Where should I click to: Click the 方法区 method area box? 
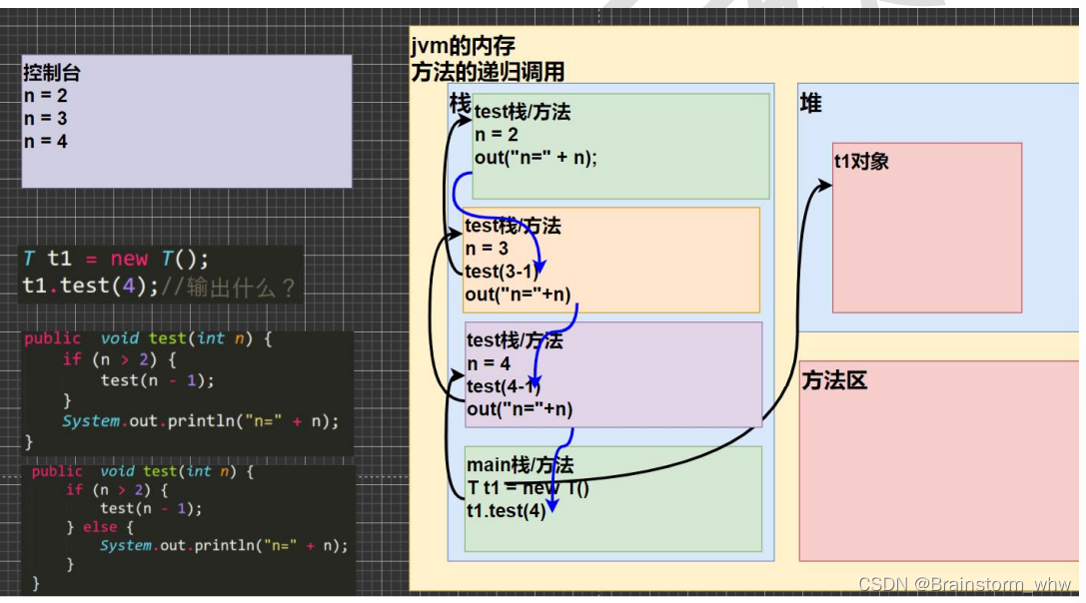coord(929,459)
